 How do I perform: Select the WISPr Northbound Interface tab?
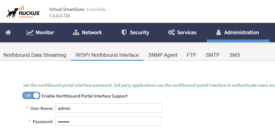[x=107, y=55]
